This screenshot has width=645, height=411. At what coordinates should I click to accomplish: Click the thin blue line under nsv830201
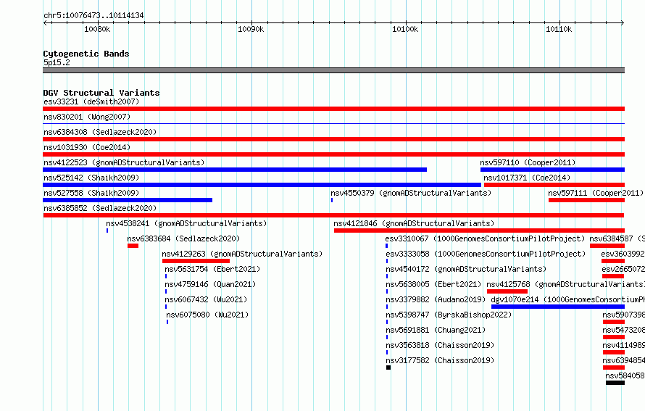pyautogui.click(x=333, y=123)
